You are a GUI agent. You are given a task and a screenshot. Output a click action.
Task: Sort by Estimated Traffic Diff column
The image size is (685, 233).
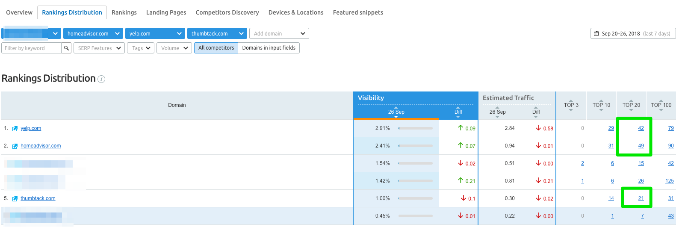(536, 112)
